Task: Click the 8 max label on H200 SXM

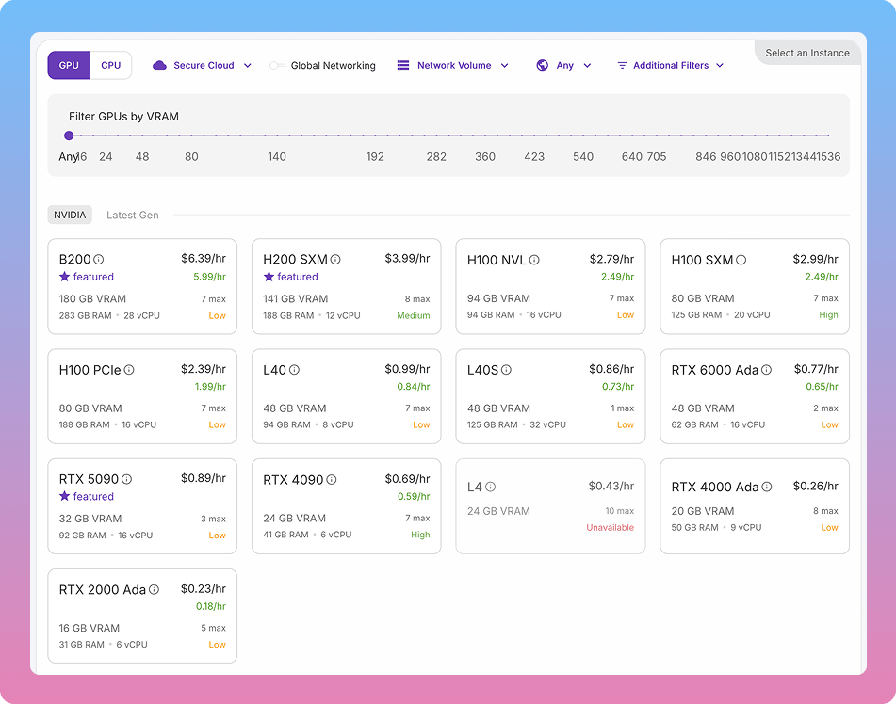Action: pos(417,299)
